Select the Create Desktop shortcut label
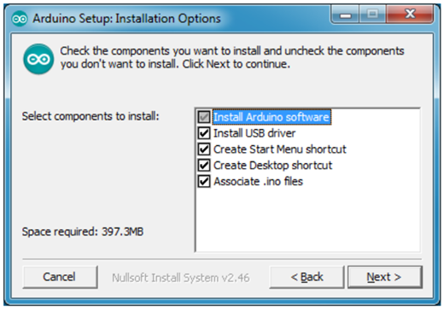This screenshot has width=444, height=310. point(272,166)
